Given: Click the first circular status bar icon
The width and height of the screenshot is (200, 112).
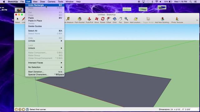Looking at the screenshot, I should click(x=16, y=109).
